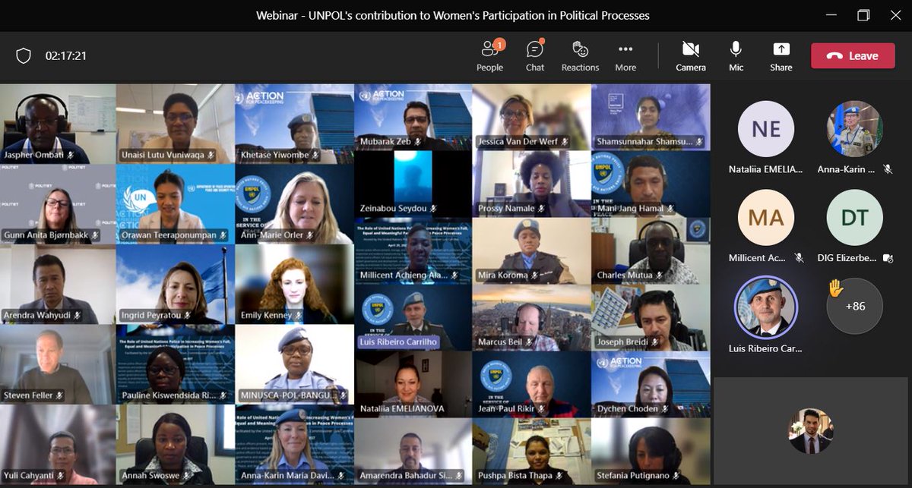The image size is (912, 488).
Task: Select Mira Koroma's video tile
Action: [x=532, y=250]
